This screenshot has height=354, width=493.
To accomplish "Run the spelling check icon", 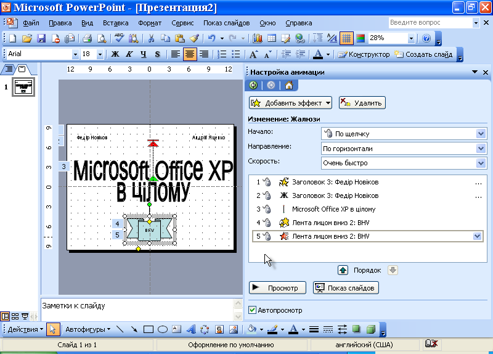I will pyautogui.click(x=119, y=38).
